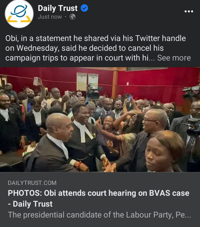Click the post caption starting 'Obi, in a statement'
The height and width of the screenshot is (227, 200).
pos(98,48)
